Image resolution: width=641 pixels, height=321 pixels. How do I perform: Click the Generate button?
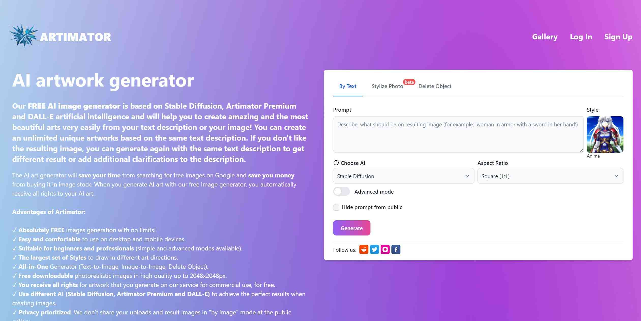(351, 228)
